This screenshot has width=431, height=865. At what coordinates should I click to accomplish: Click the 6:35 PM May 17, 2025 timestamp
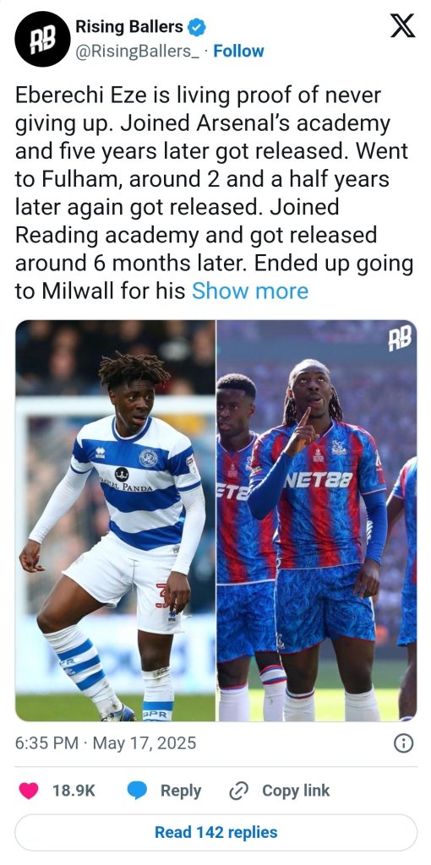point(106,743)
